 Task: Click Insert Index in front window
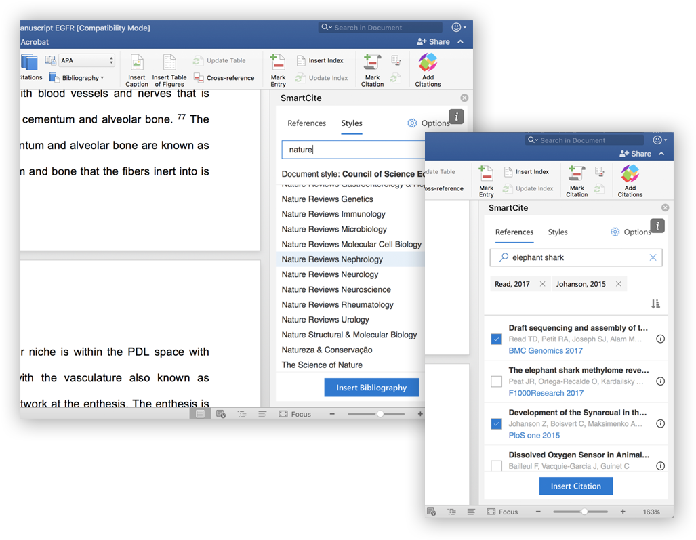click(x=527, y=171)
